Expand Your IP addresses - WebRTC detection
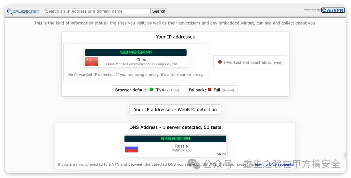351x178 pixels. pyautogui.click(x=175, y=110)
